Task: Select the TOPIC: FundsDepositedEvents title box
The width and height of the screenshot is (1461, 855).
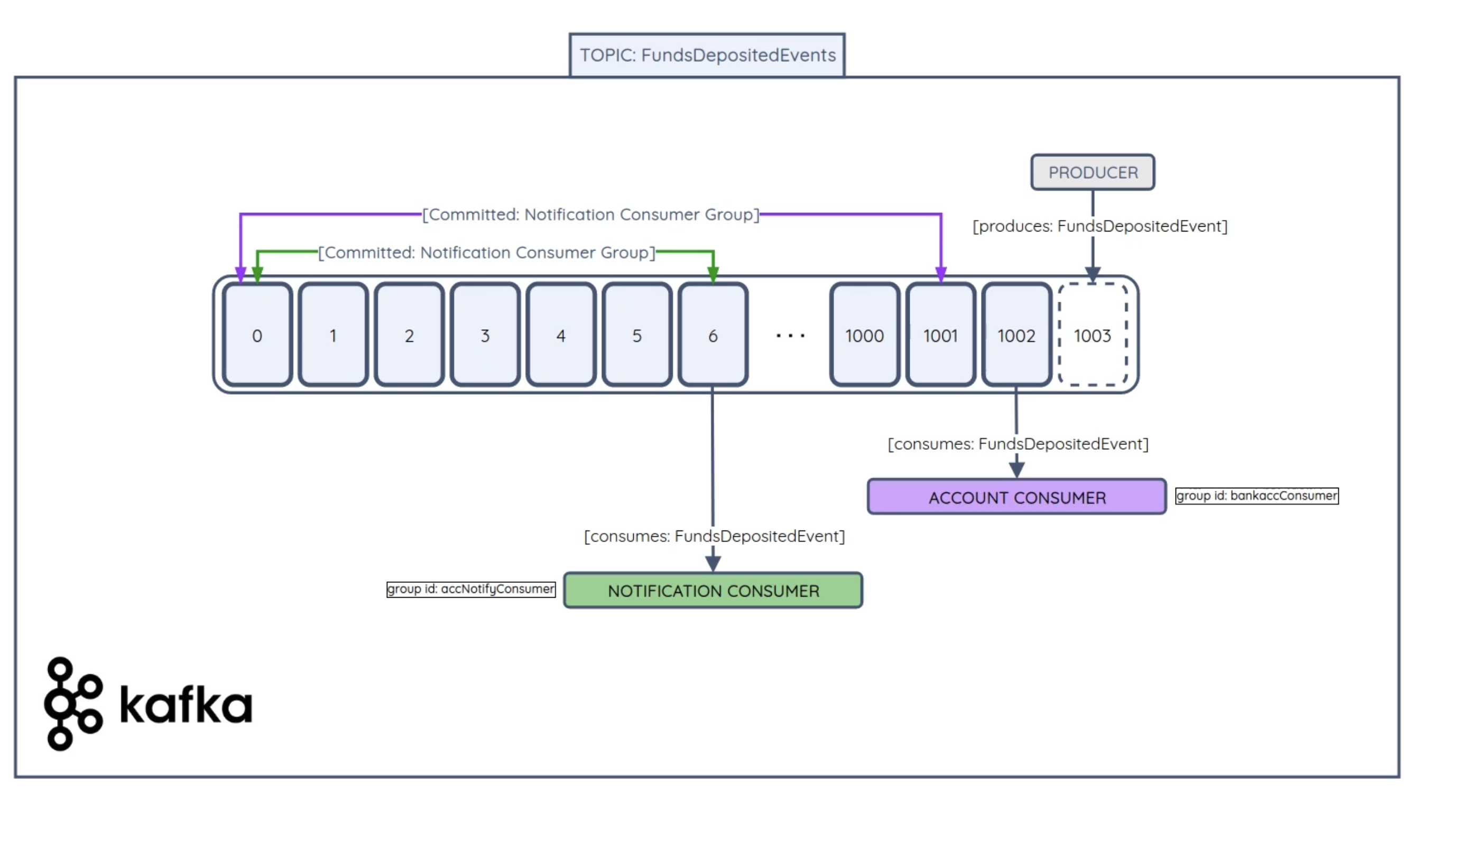Action: pos(707,55)
